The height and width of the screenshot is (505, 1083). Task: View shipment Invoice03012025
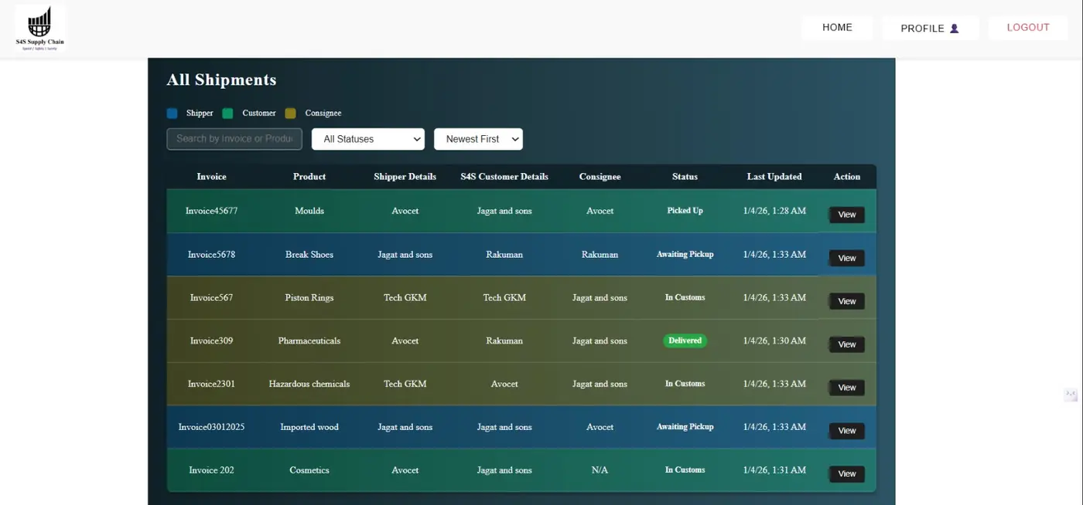click(x=846, y=431)
